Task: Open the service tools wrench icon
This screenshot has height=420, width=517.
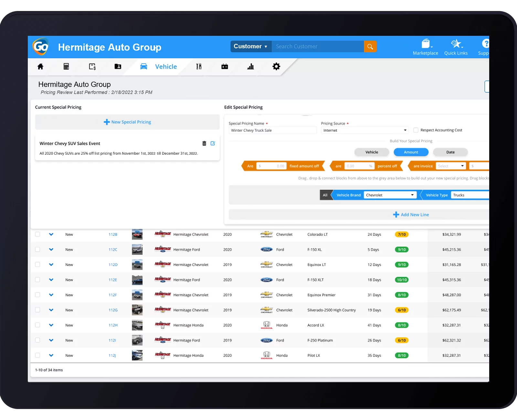Action: (x=199, y=67)
